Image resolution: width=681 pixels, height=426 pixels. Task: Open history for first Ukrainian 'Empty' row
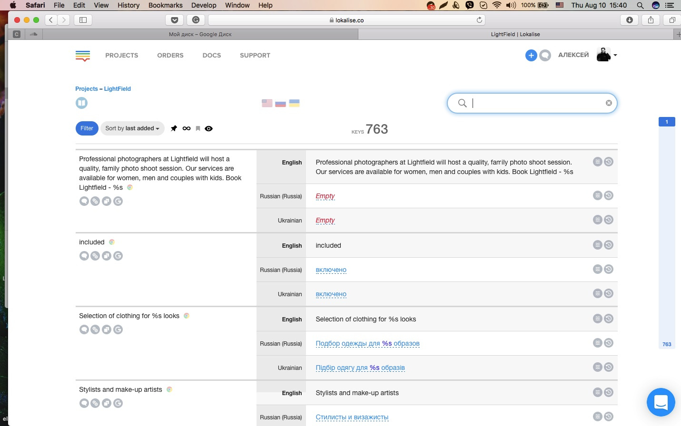coord(609,220)
